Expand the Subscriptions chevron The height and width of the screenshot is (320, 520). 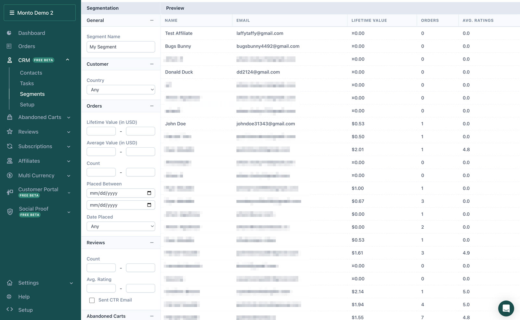pos(69,147)
